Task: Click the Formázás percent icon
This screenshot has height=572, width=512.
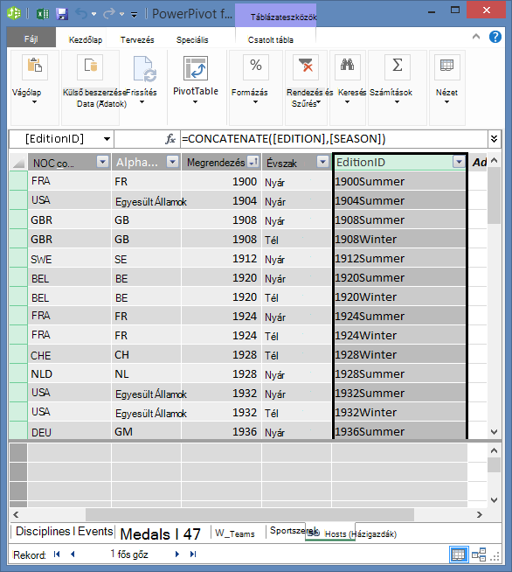Action: coord(256,66)
